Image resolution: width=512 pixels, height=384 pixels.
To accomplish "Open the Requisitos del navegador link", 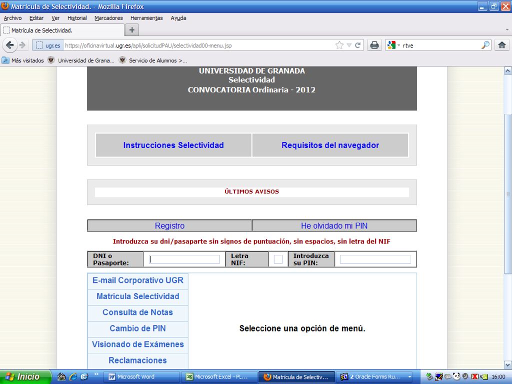I will click(x=330, y=145).
